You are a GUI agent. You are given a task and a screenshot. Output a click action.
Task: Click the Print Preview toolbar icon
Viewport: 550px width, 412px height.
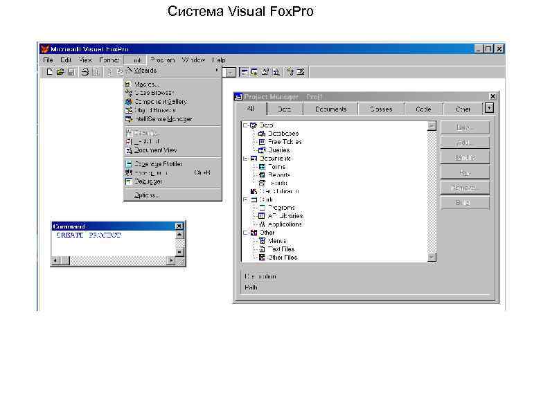tap(96, 72)
